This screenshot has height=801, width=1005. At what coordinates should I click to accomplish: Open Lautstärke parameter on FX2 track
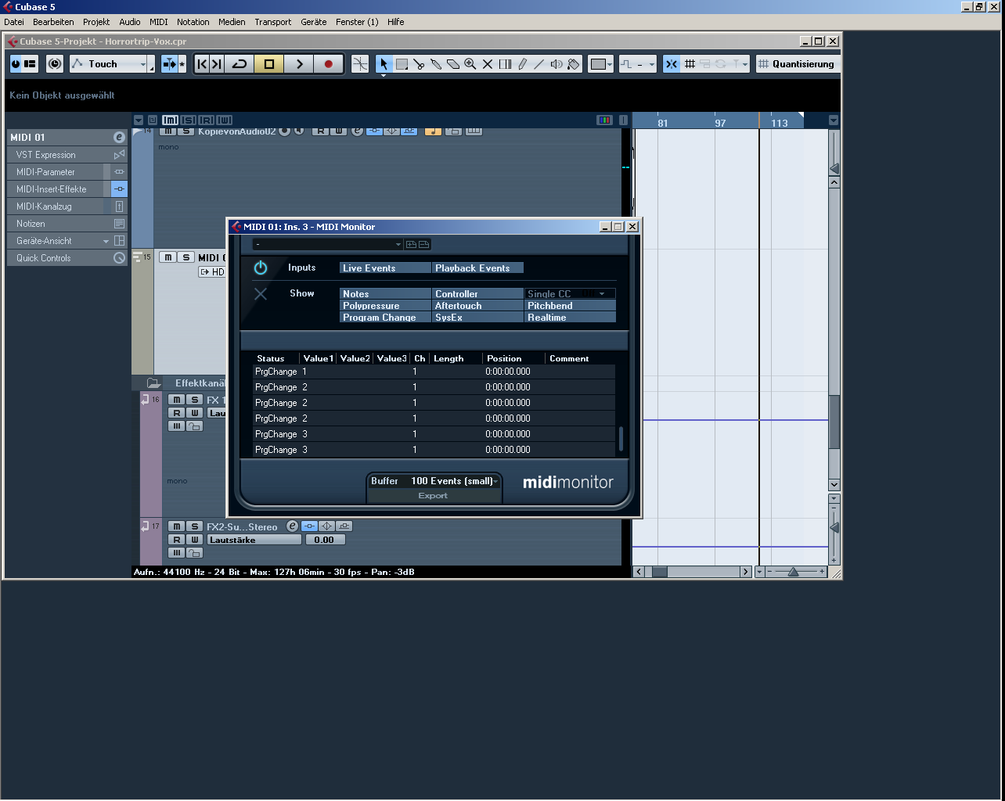coord(254,540)
